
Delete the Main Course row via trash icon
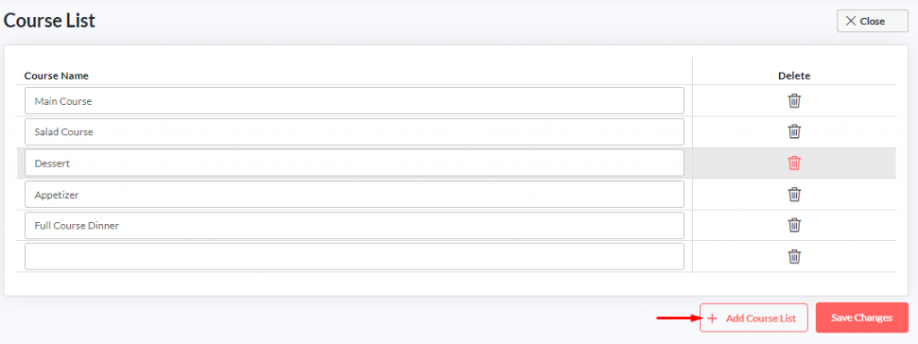click(x=794, y=100)
